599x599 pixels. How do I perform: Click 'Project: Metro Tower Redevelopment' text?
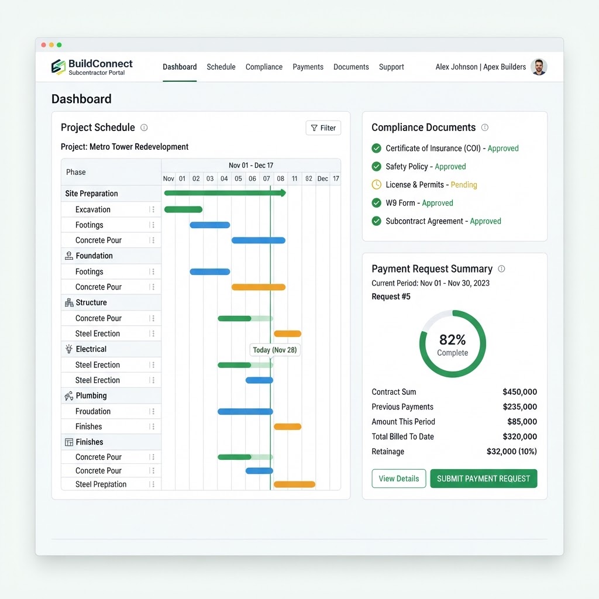pos(125,147)
